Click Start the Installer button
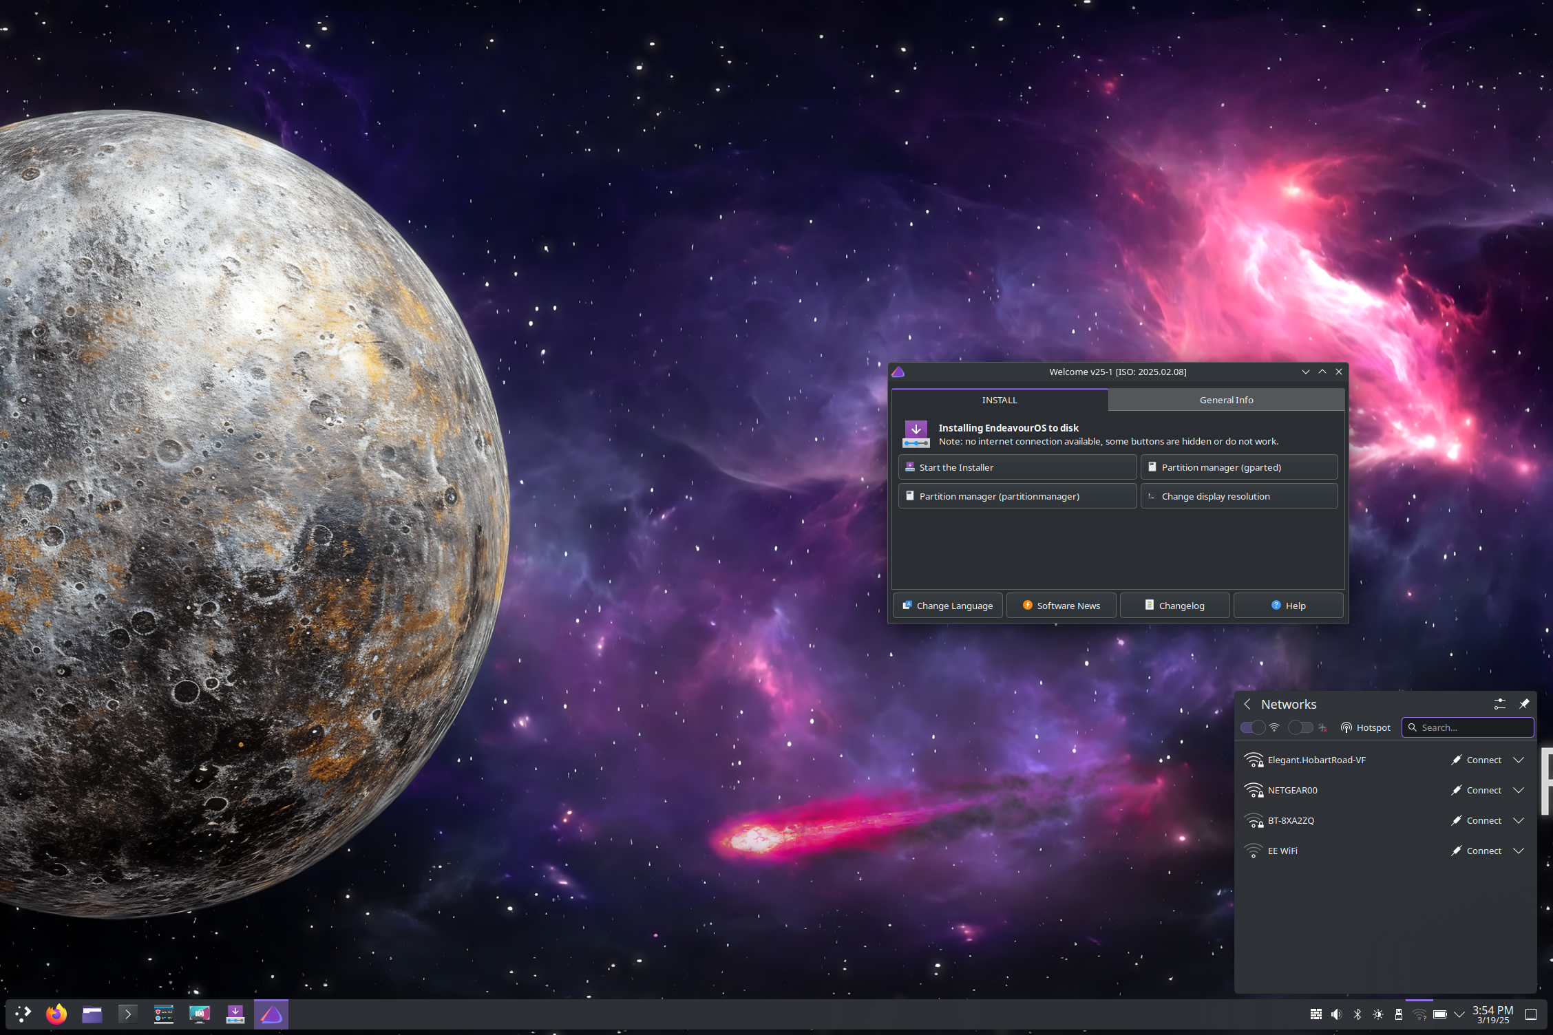 click(x=1017, y=467)
